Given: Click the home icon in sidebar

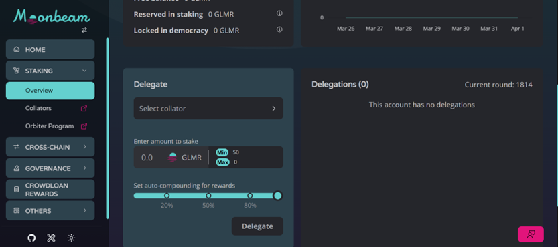Looking at the screenshot, I should pos(16,49).
